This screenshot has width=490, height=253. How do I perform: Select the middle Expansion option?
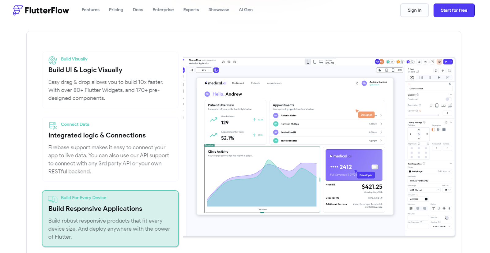point(439,130)
